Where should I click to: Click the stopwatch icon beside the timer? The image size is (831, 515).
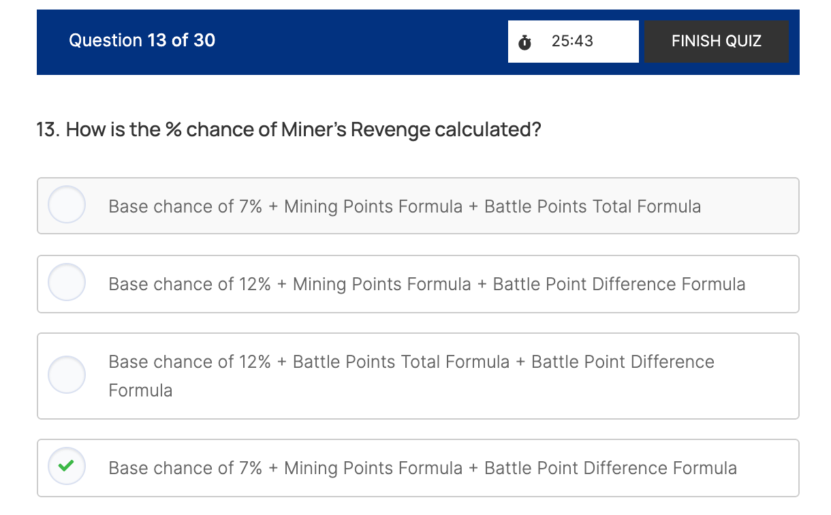(524, 42)
